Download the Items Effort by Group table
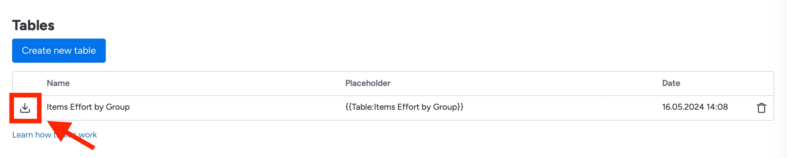 [25, 108]
